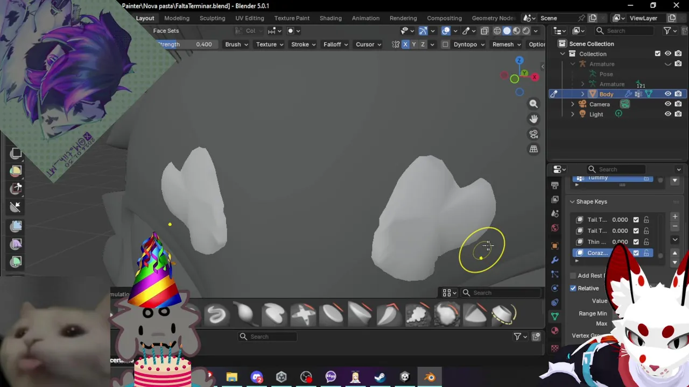Mute the Thin shape key checkbox
This screenshot has width=689, height=387.
636,242
